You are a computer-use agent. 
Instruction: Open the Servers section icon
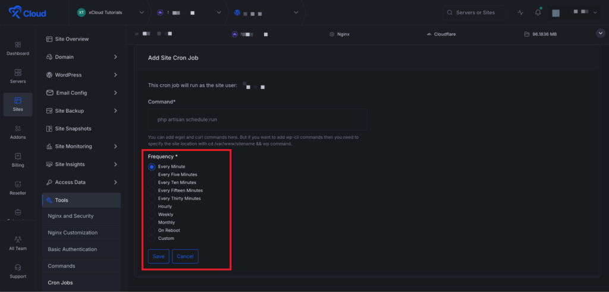point(18,72)
